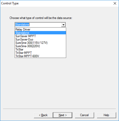Viewport: 119px width, 121px height.
Task: Open Help for this dialog
Action: (106, 115)
